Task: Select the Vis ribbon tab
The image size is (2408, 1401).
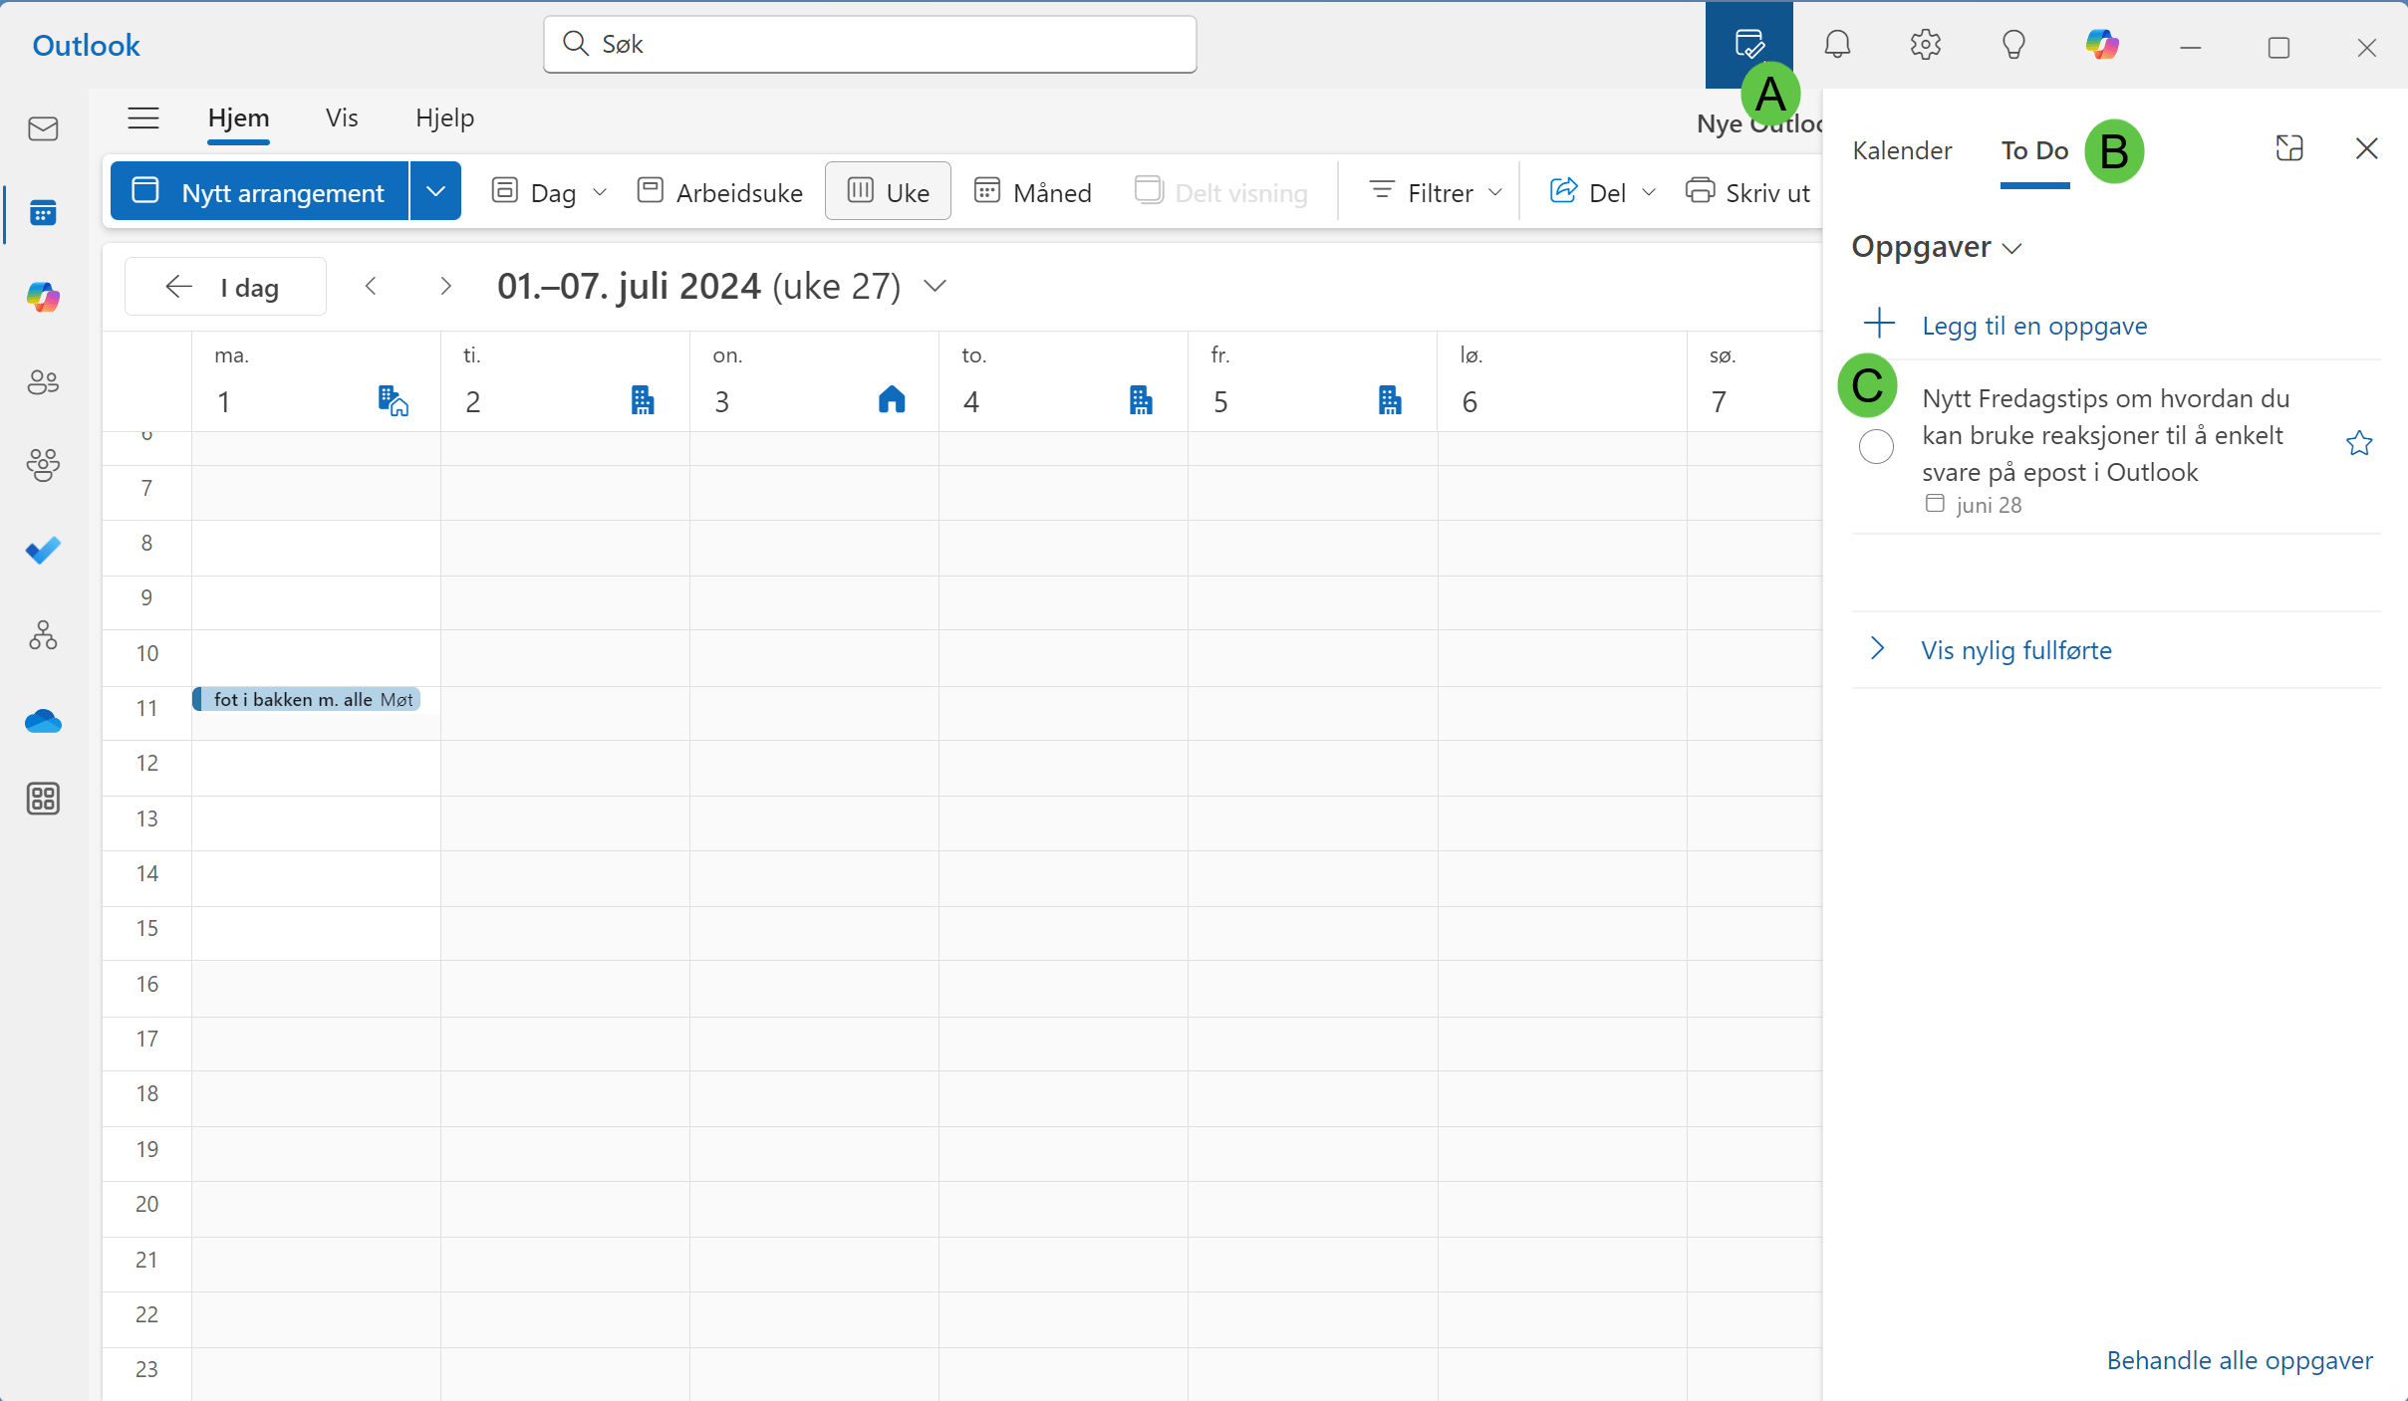Action: 342,118
